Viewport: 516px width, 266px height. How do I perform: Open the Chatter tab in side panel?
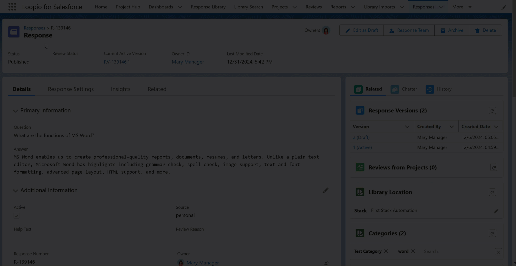(x=403, y=89)
